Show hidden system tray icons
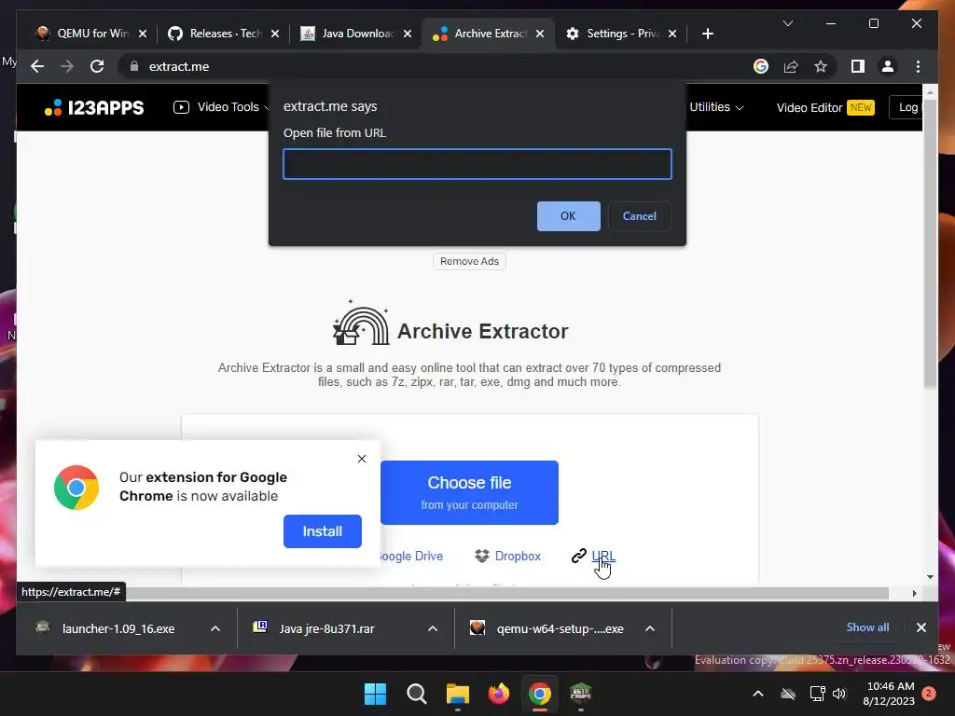955x716 pixels. tap(758, 694)
